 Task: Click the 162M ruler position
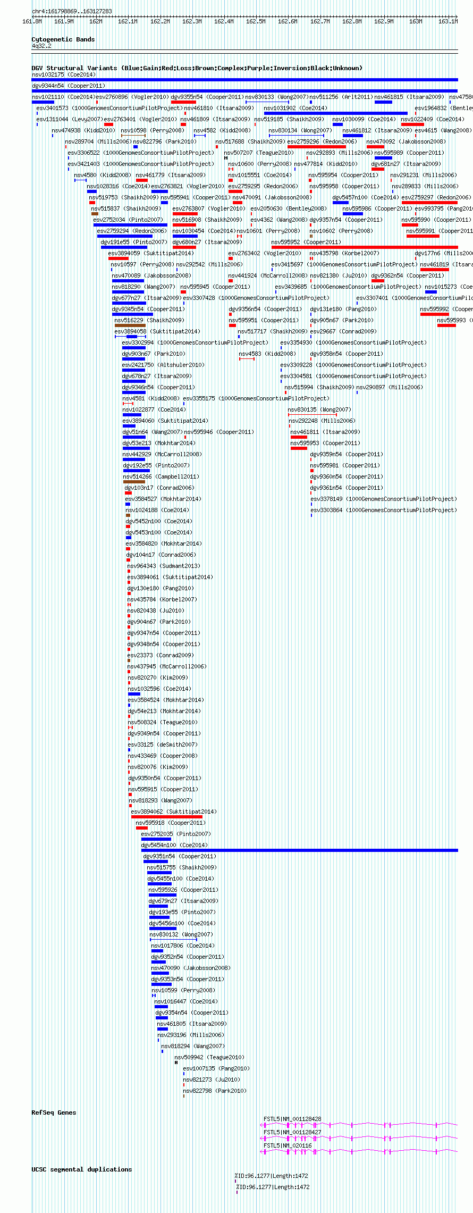96,21
